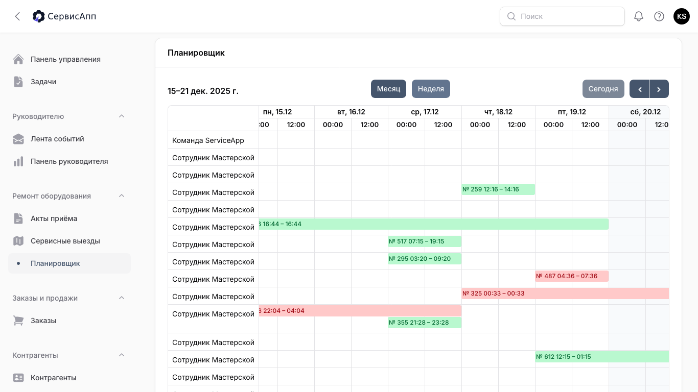Switch to the Неделя view

click(431, 89)
